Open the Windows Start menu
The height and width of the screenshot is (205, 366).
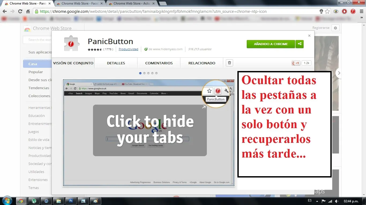point(7,201)
